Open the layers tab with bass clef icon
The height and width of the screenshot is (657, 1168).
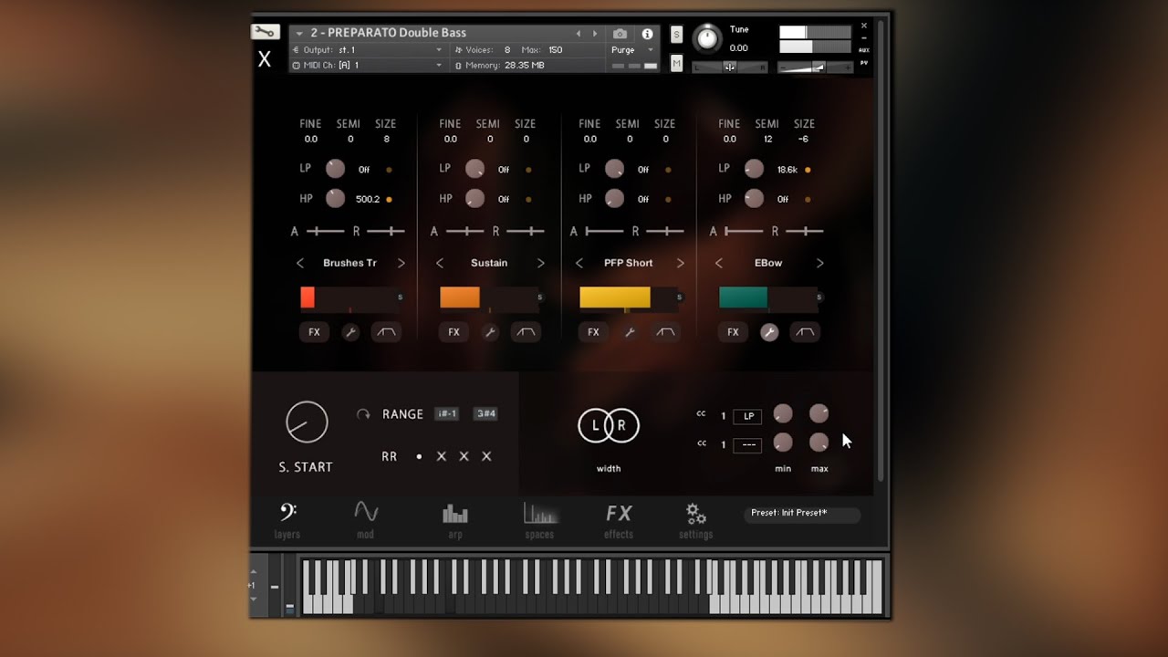[x=287, y=520]
